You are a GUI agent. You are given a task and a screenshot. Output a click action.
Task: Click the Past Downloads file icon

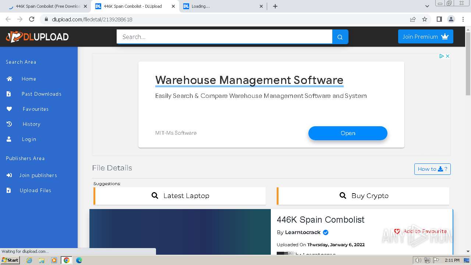(x=9, y=94)
